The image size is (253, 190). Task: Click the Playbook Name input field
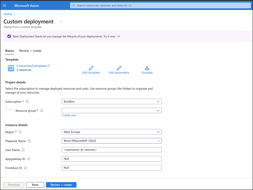click(112, 141)
